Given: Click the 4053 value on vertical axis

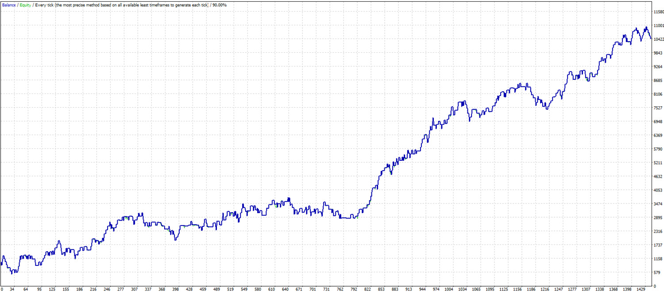Looking at the screenshot, I should tap(657, 191).
